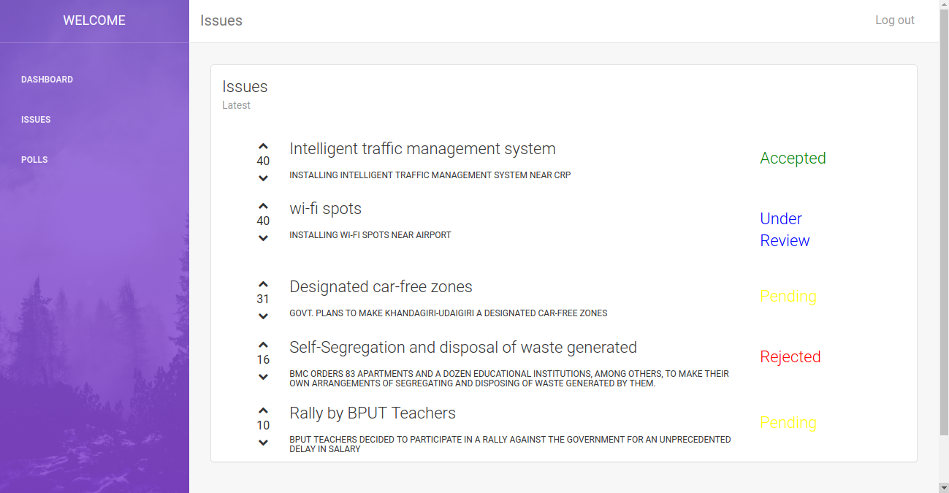Click the scrollbar up arrow
Screen dimensions: 949x493
944,5
